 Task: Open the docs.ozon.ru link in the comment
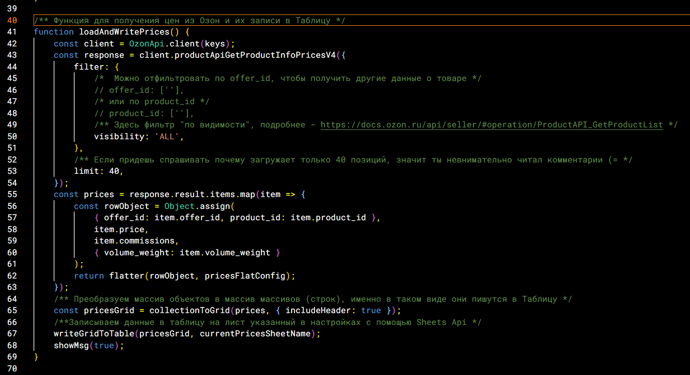point(492,125)
